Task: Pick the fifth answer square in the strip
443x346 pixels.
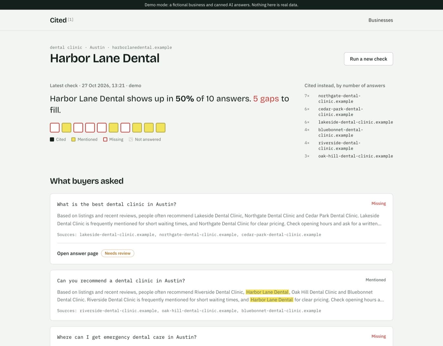Action: click(102, 128)
